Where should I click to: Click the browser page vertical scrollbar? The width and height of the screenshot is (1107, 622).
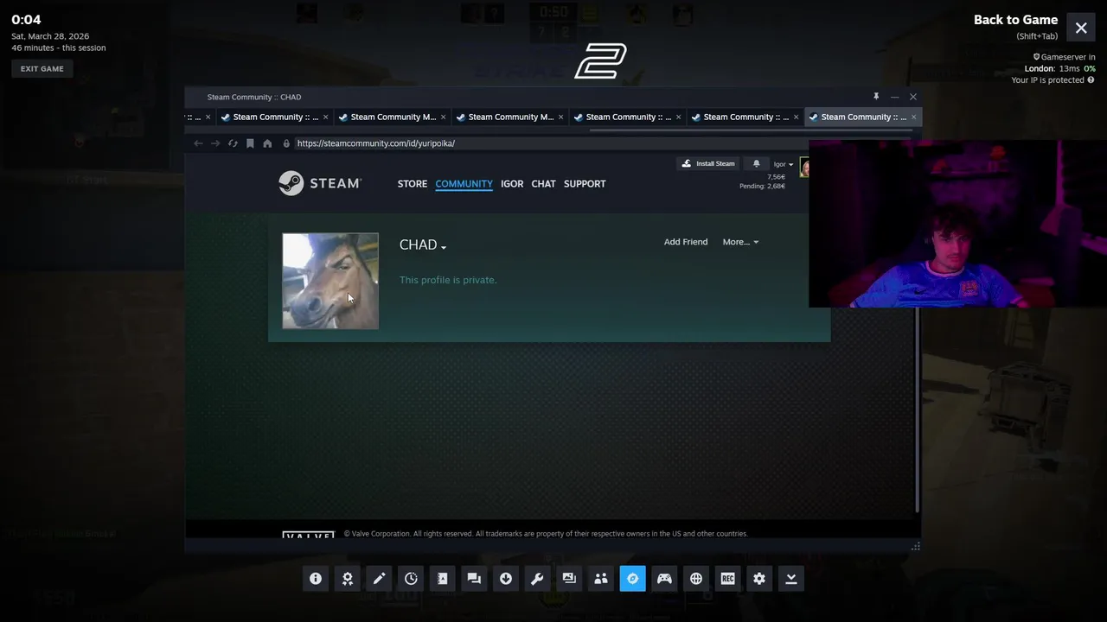917,409
